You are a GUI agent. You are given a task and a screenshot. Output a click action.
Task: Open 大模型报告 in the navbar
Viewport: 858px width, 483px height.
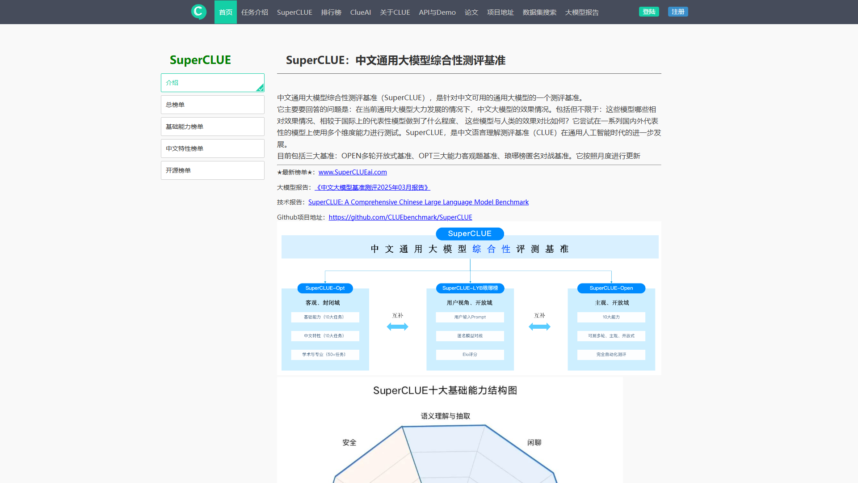tap(582, 12)
